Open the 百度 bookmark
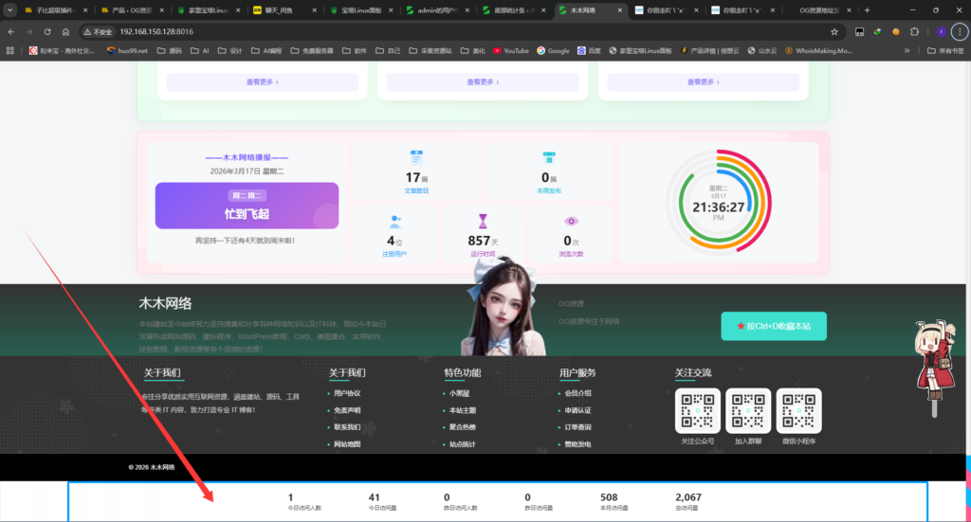Viewport: 971px width, 522px height. [x=589, y=51]
